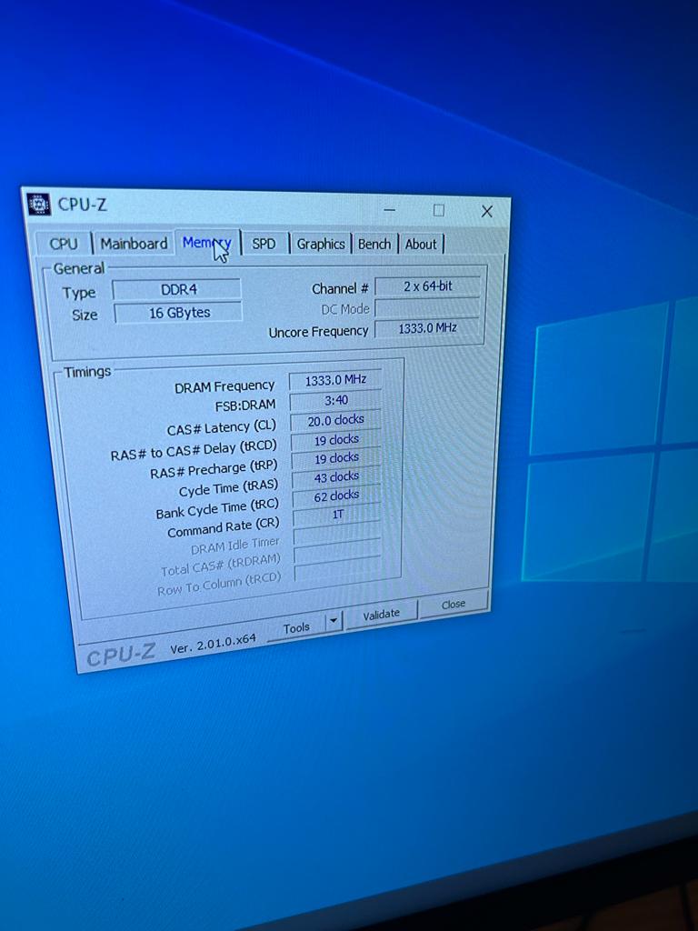Close CPU-Z with the X button

[x=487, y=211]
